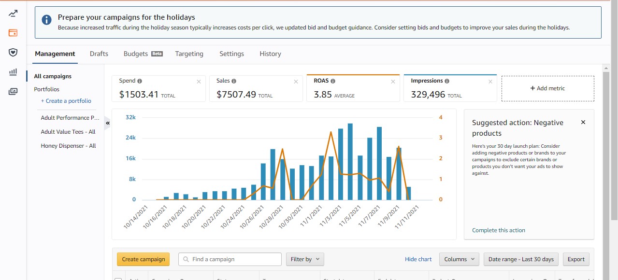This screenshot has width=618, height=280.
Task: Open the Columns dropdown
Action: [x=460, y=259]
